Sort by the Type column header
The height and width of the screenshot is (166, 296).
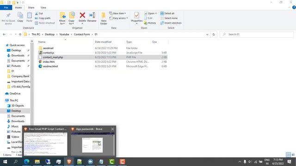[x=129, y=42]
